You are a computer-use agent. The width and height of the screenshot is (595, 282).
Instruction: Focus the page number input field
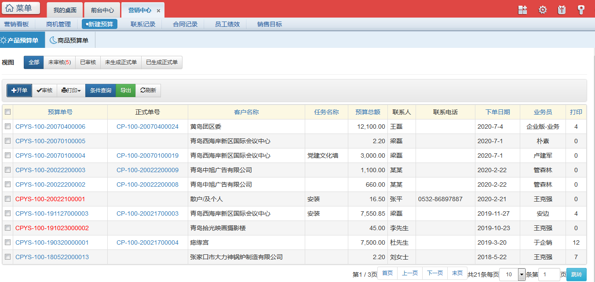[549, 275]
